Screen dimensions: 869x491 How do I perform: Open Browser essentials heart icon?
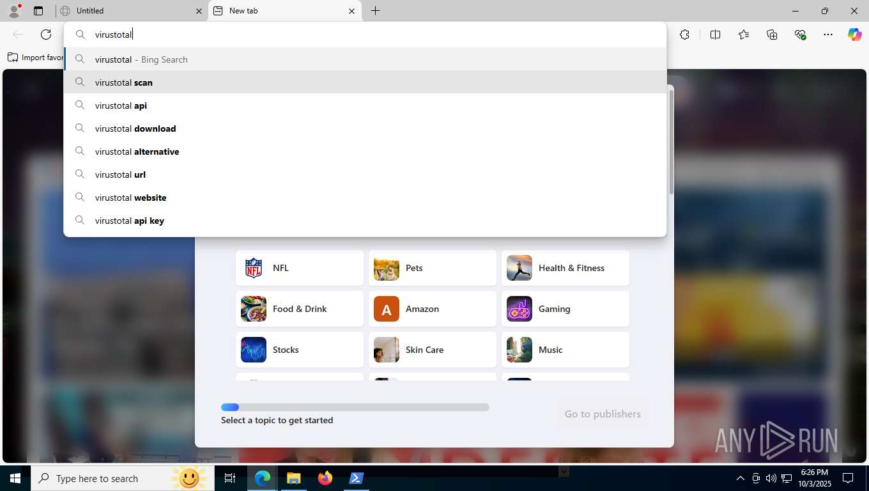(800, 35)
